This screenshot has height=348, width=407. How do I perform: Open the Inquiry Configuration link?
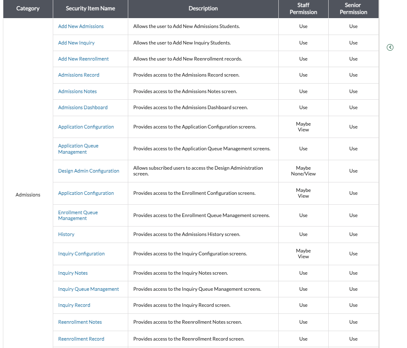(x=81, y=254)
